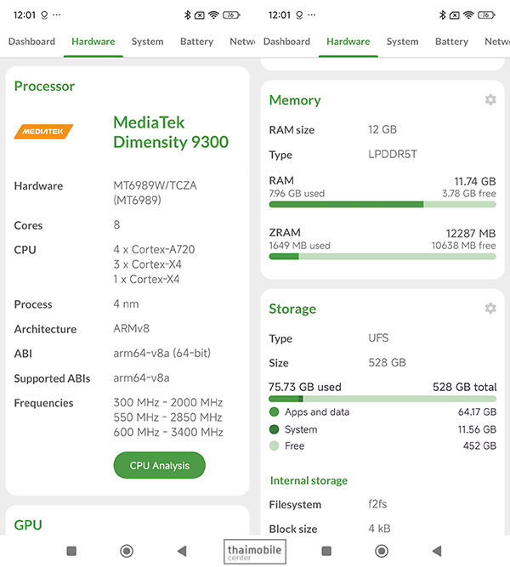
Task: Tap 4 nm process value
Action: (x=126, y=303)
